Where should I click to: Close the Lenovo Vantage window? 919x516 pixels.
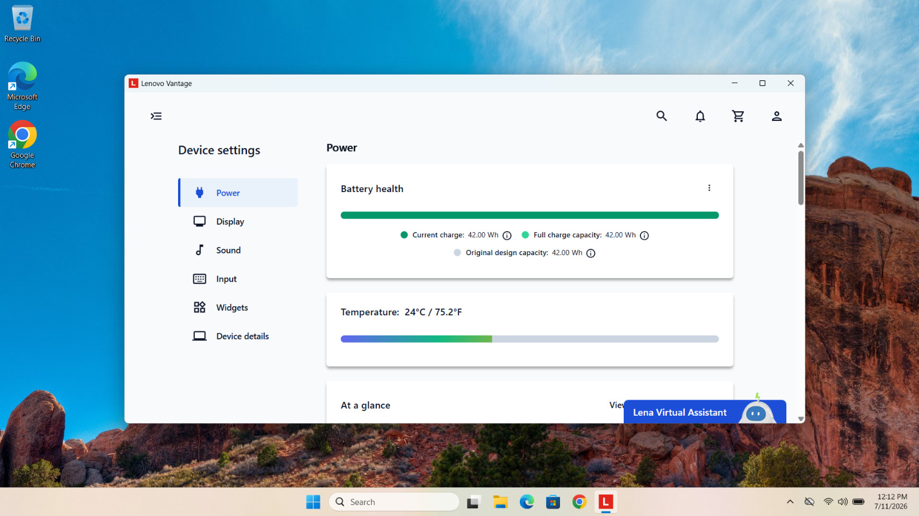[x=790, y=83]
